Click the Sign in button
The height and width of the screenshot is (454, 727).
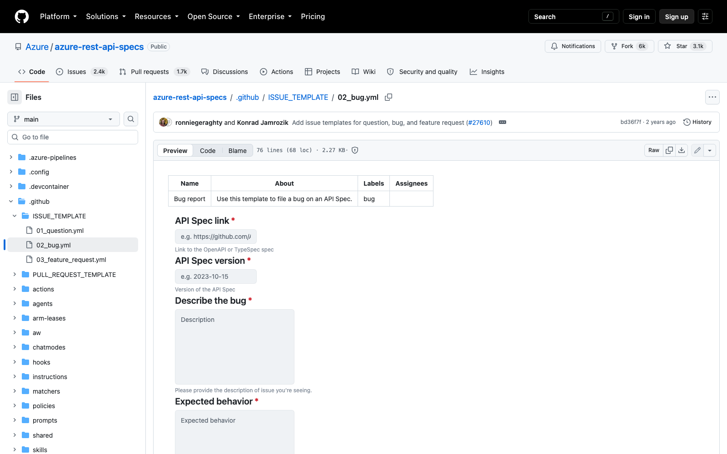pyautogui.click(x=639, y=16)
